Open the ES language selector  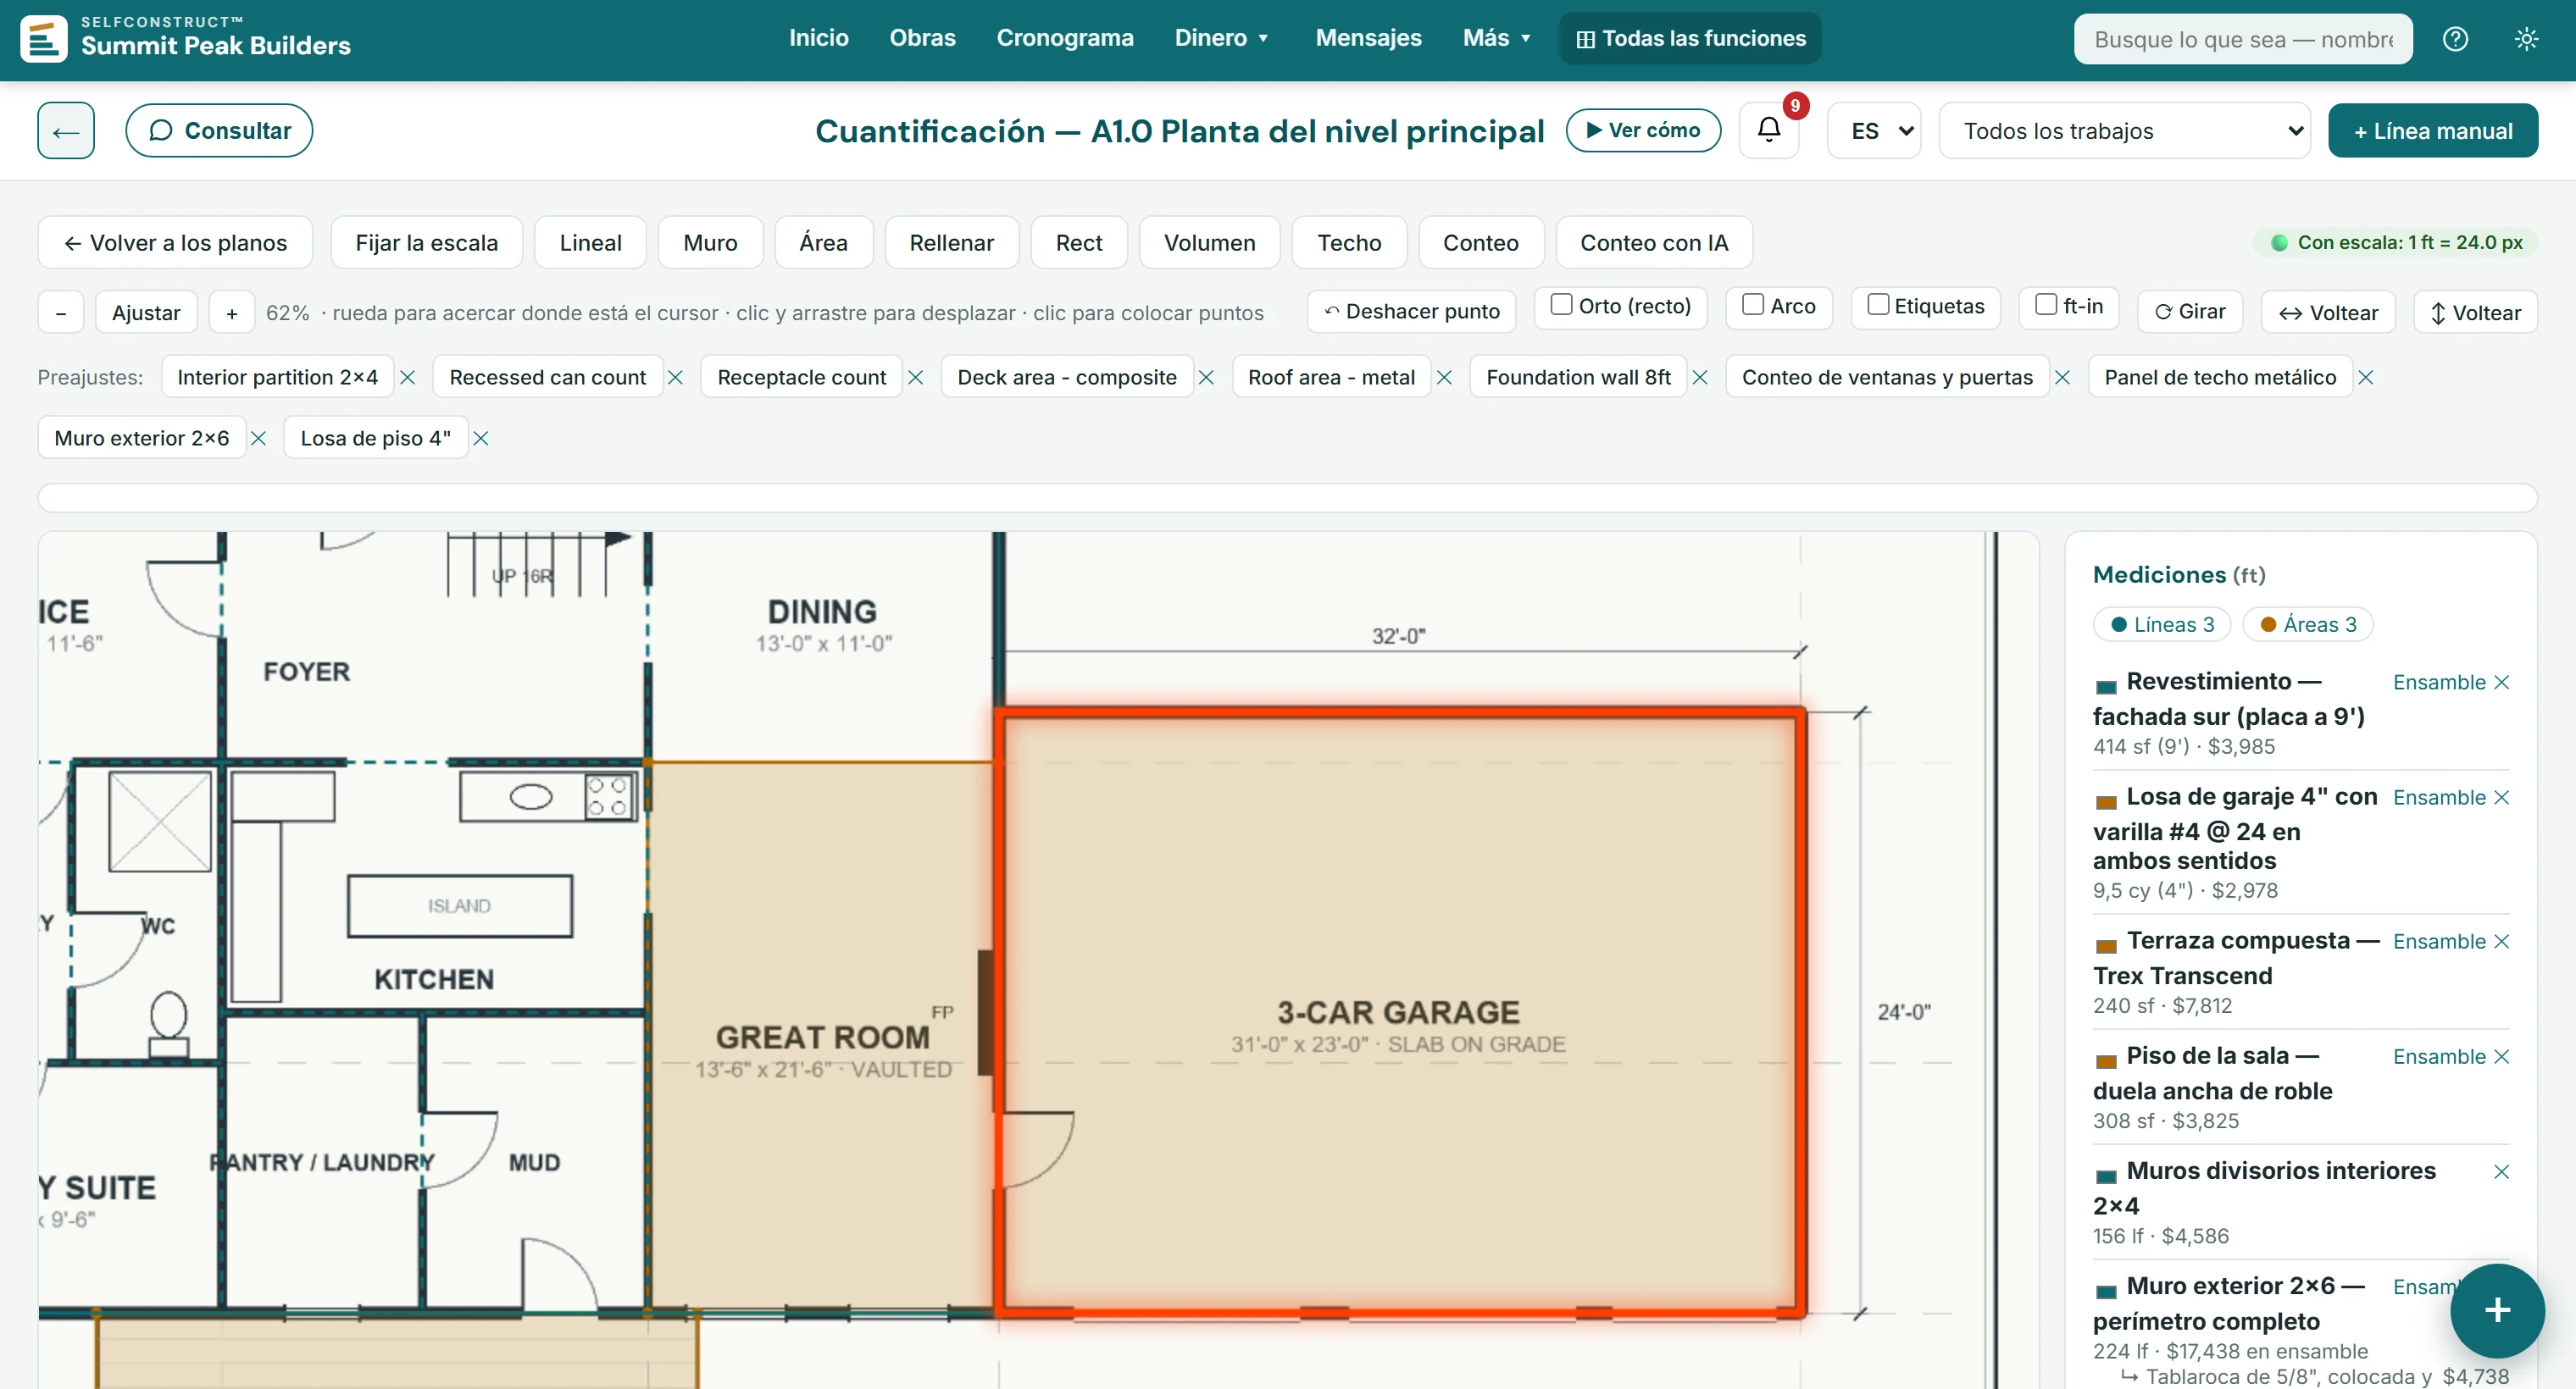pos(1874,130)
